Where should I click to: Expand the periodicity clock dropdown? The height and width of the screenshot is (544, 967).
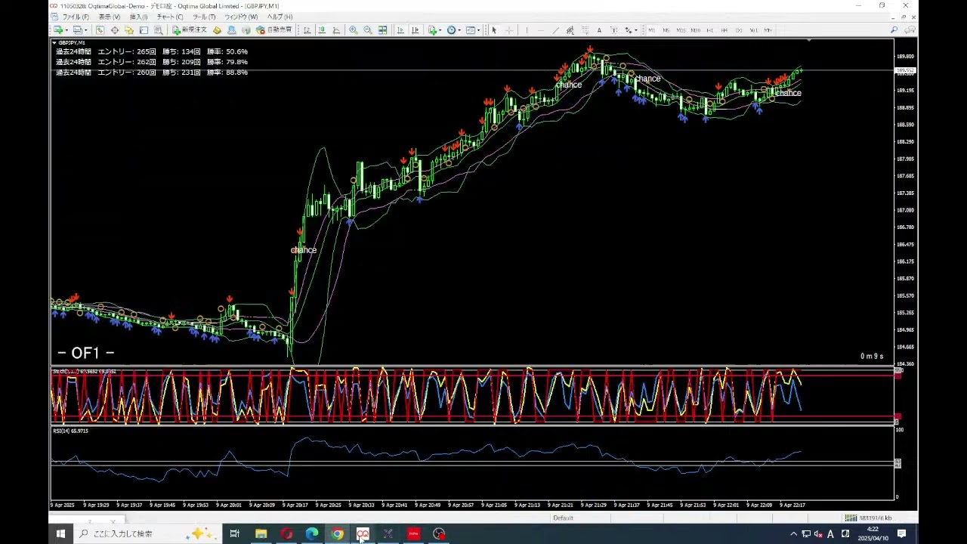(x=459, y=30)
